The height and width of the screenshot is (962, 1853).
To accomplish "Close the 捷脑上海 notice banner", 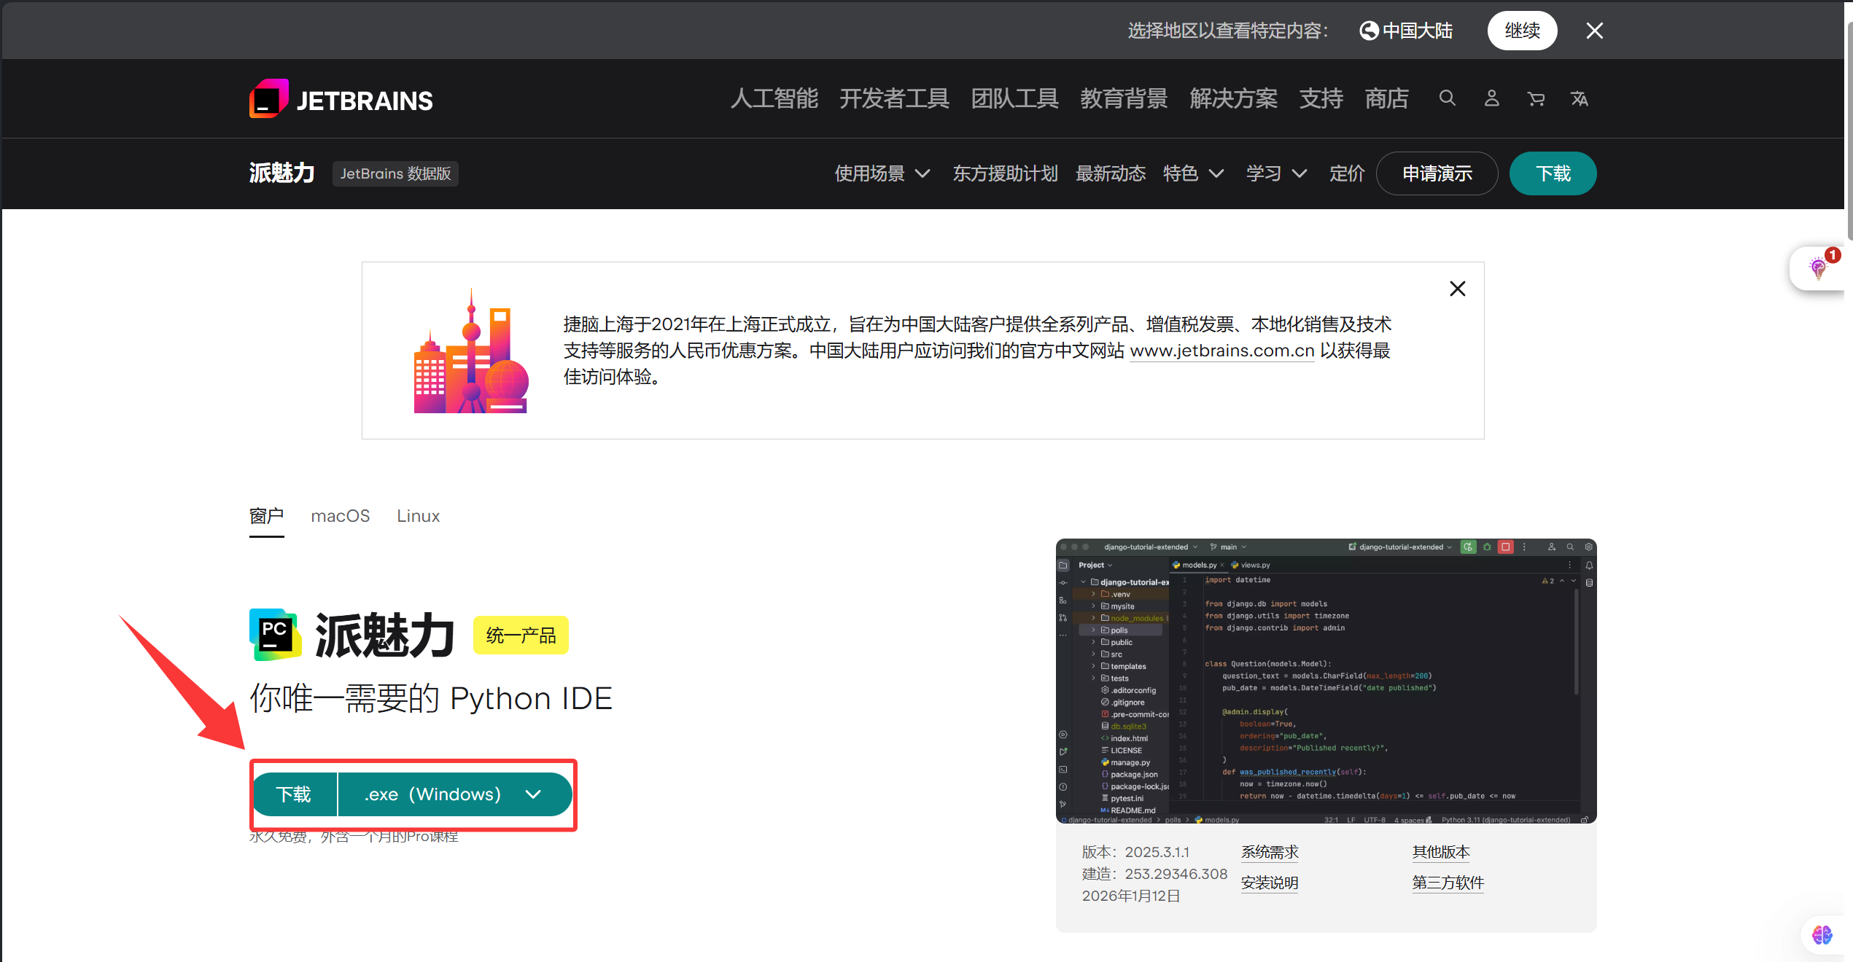I will point(1457,289).
